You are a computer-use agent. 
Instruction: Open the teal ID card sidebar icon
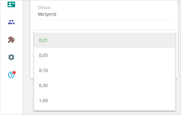11,4
